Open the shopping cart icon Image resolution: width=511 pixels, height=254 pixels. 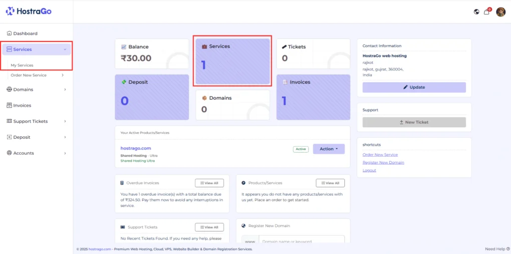pos(487,12)
